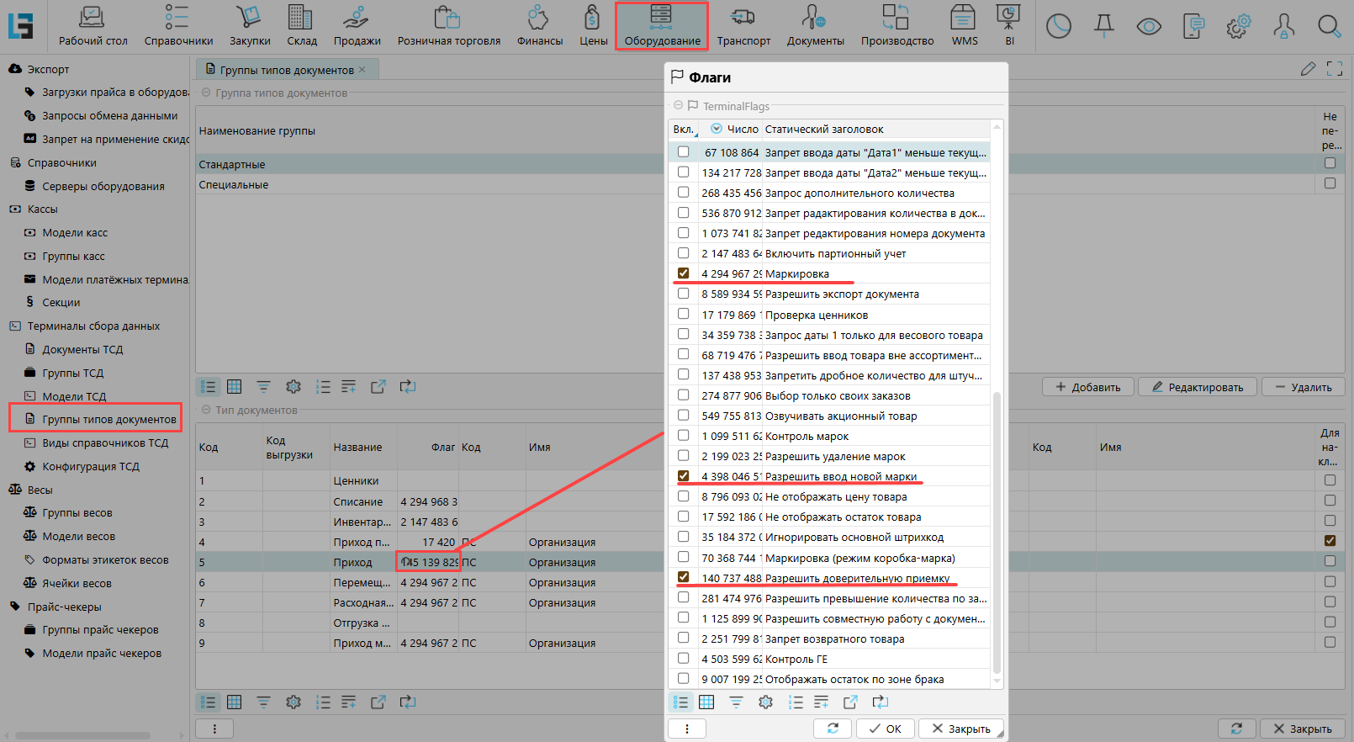Click the notifications bell icon
The image size is (1354, 742).
(1103, 26)
